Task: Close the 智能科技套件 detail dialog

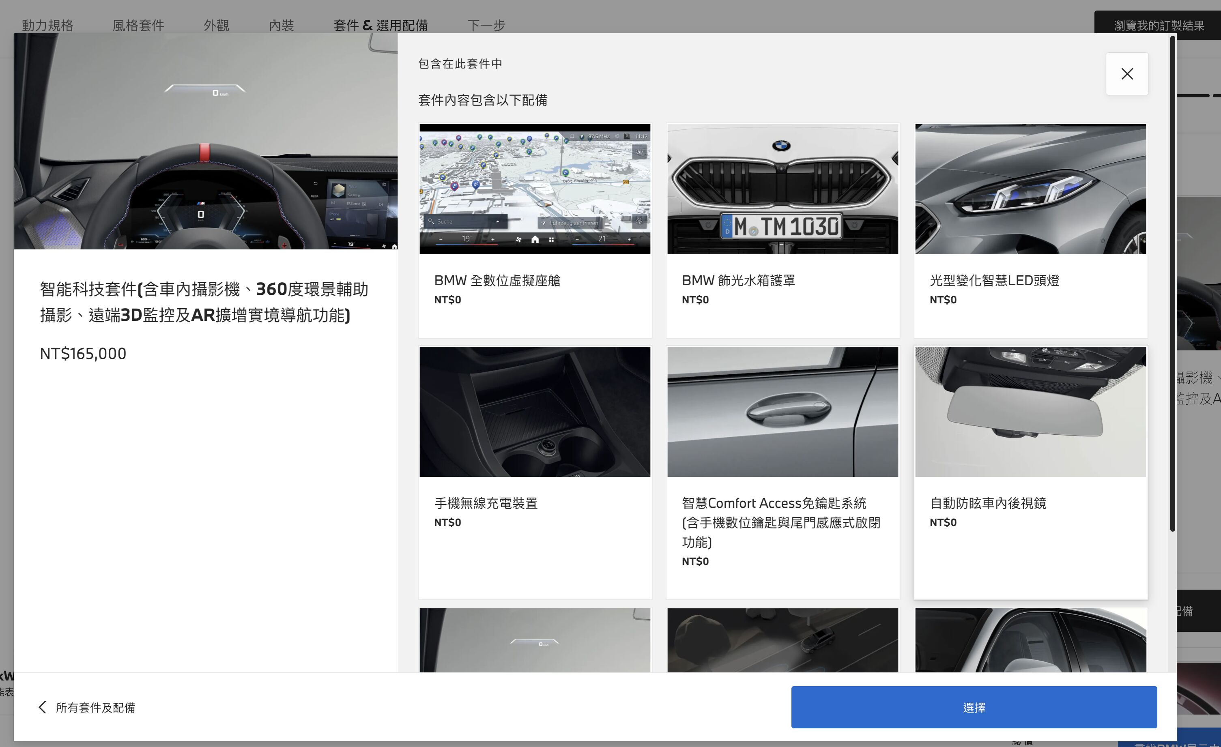Action: click(x=1127, y=73)
